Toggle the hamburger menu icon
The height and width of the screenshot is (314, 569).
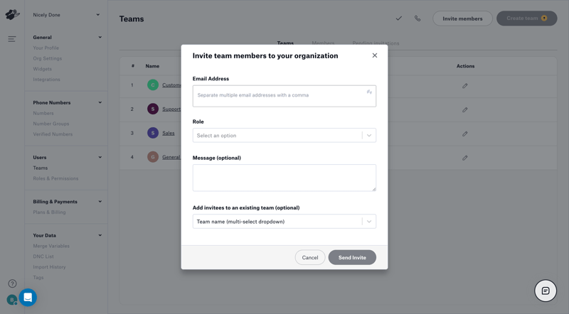(12, 39)
